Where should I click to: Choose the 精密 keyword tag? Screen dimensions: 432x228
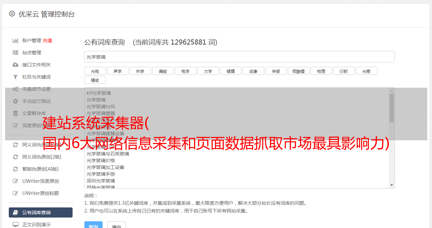pos(95,80)
